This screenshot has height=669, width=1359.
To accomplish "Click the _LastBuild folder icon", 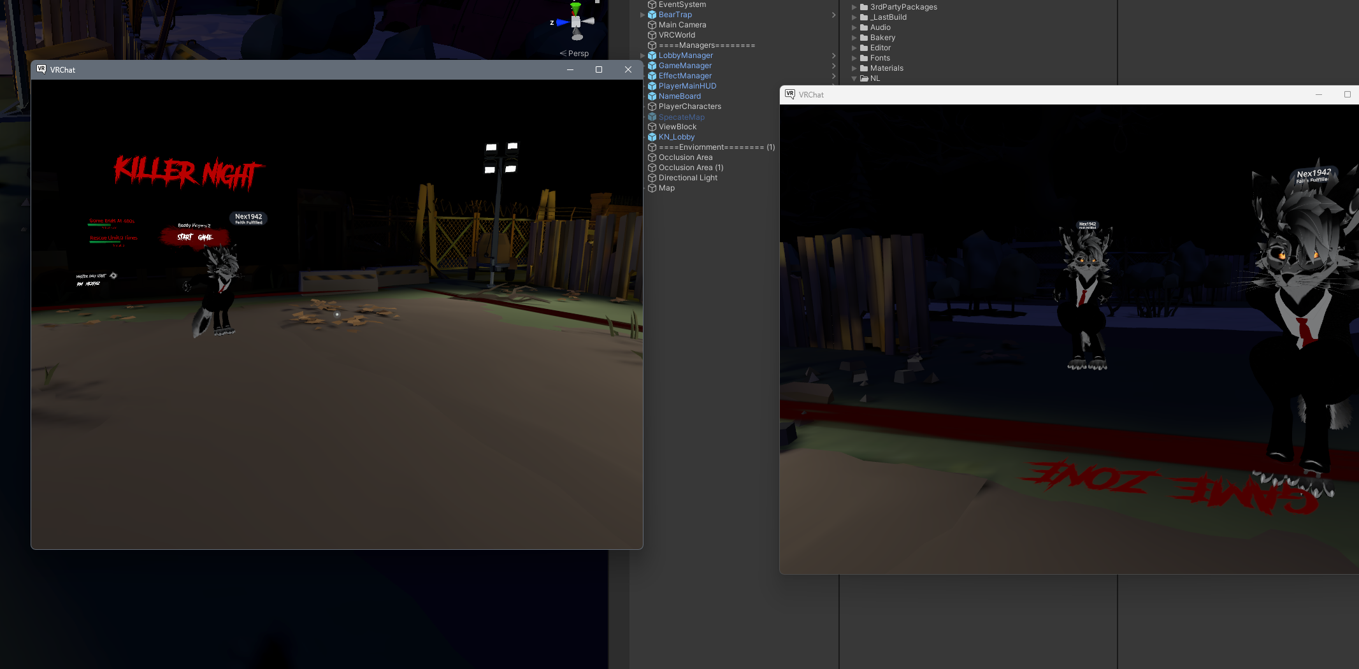I will [864, 17].
